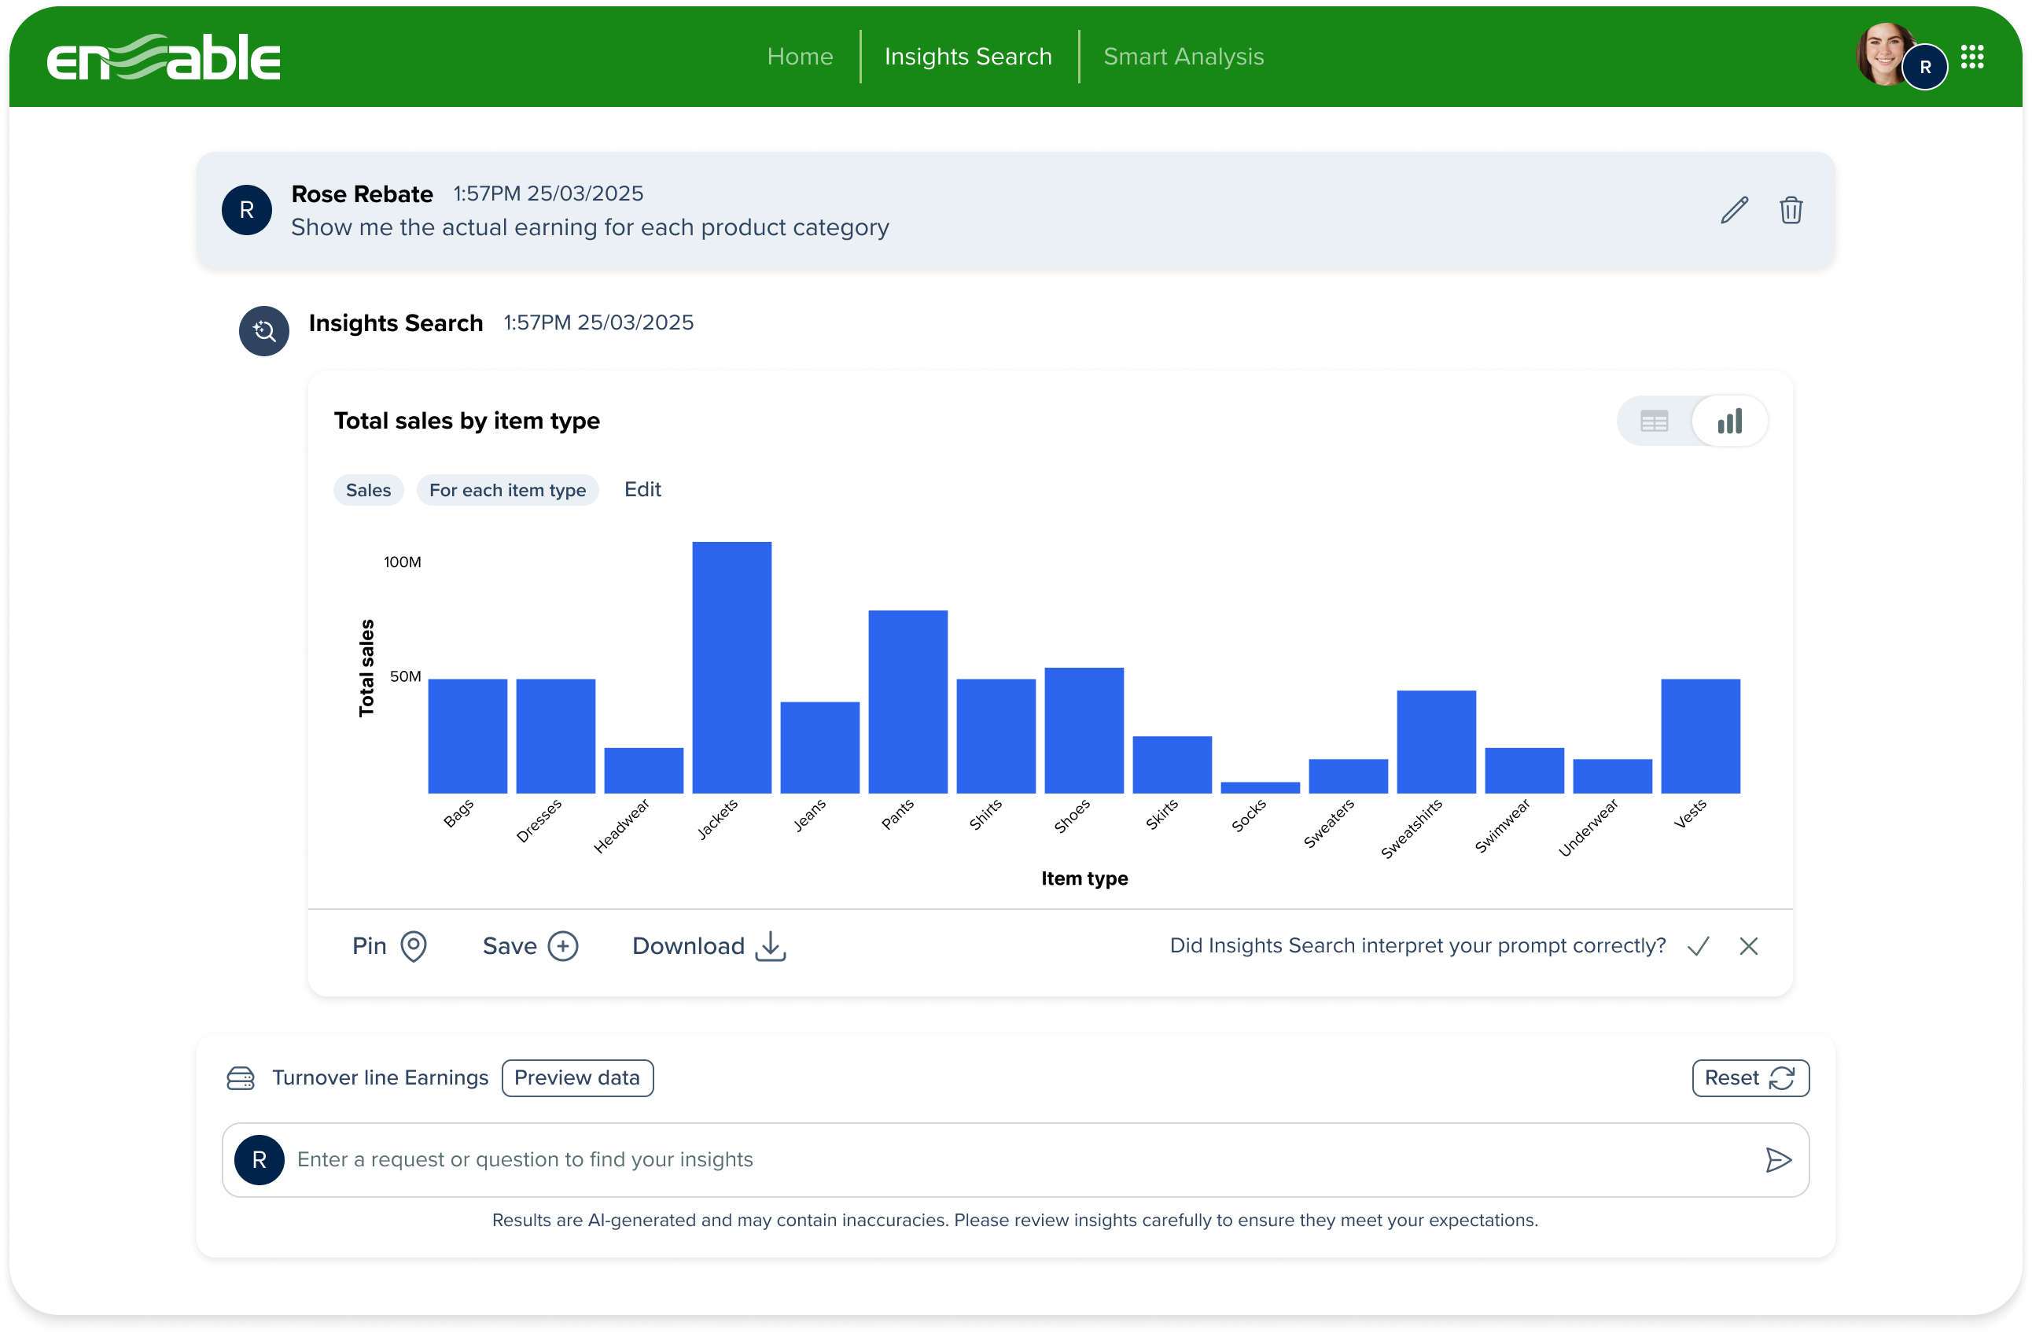Click the X to reject interpretation
Screen dimensions: 2032x1337
tap(1747, 946)
